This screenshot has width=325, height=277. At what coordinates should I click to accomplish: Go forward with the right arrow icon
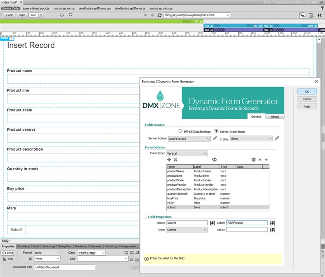tap(153, 15)
